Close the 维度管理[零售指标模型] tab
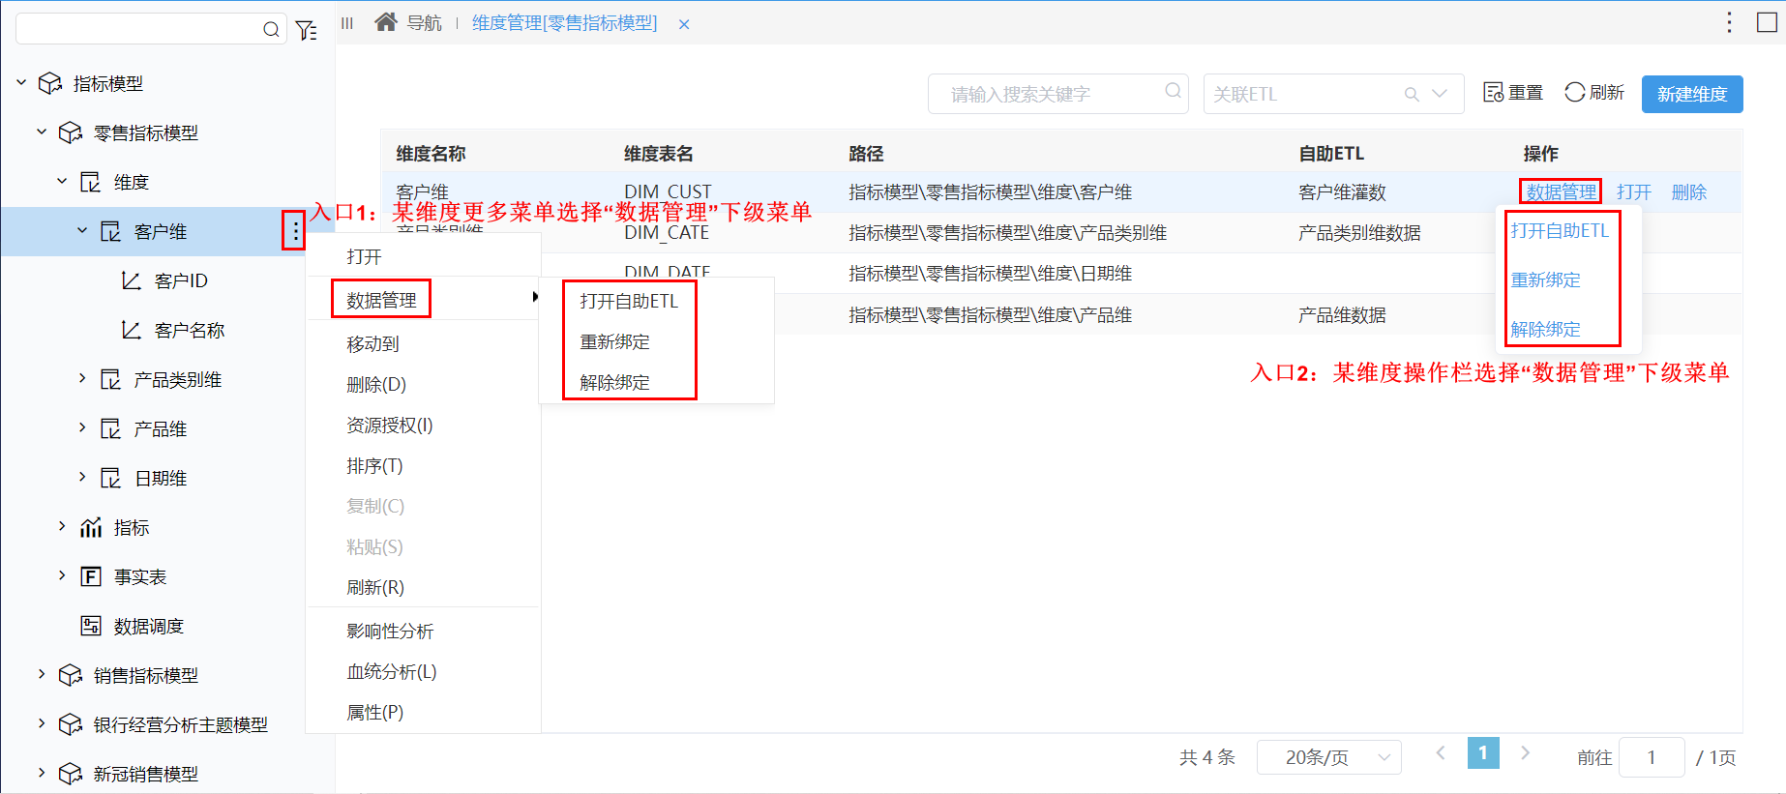Screen dimensions: 1786x794 point(684,24)
